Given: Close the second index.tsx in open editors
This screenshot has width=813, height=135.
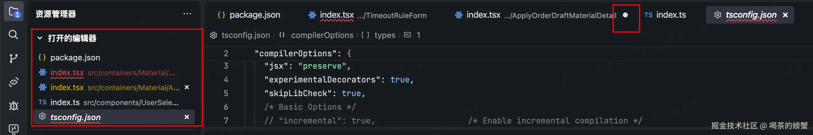Looking at the screenshot, I should [x=186, y=87].
